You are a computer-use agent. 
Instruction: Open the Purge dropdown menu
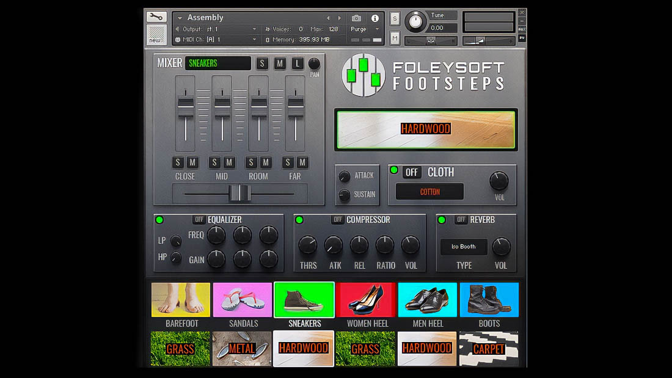(365, 29)
